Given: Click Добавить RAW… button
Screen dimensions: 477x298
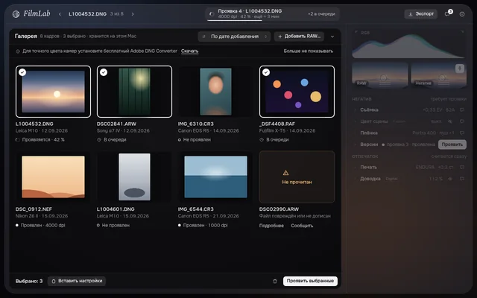Looking at the screenshot, I should pyautogui.click(x=299, y=37).
